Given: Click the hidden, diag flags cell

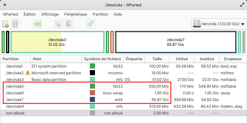Looking at the screenshot, I should point(231,106).
